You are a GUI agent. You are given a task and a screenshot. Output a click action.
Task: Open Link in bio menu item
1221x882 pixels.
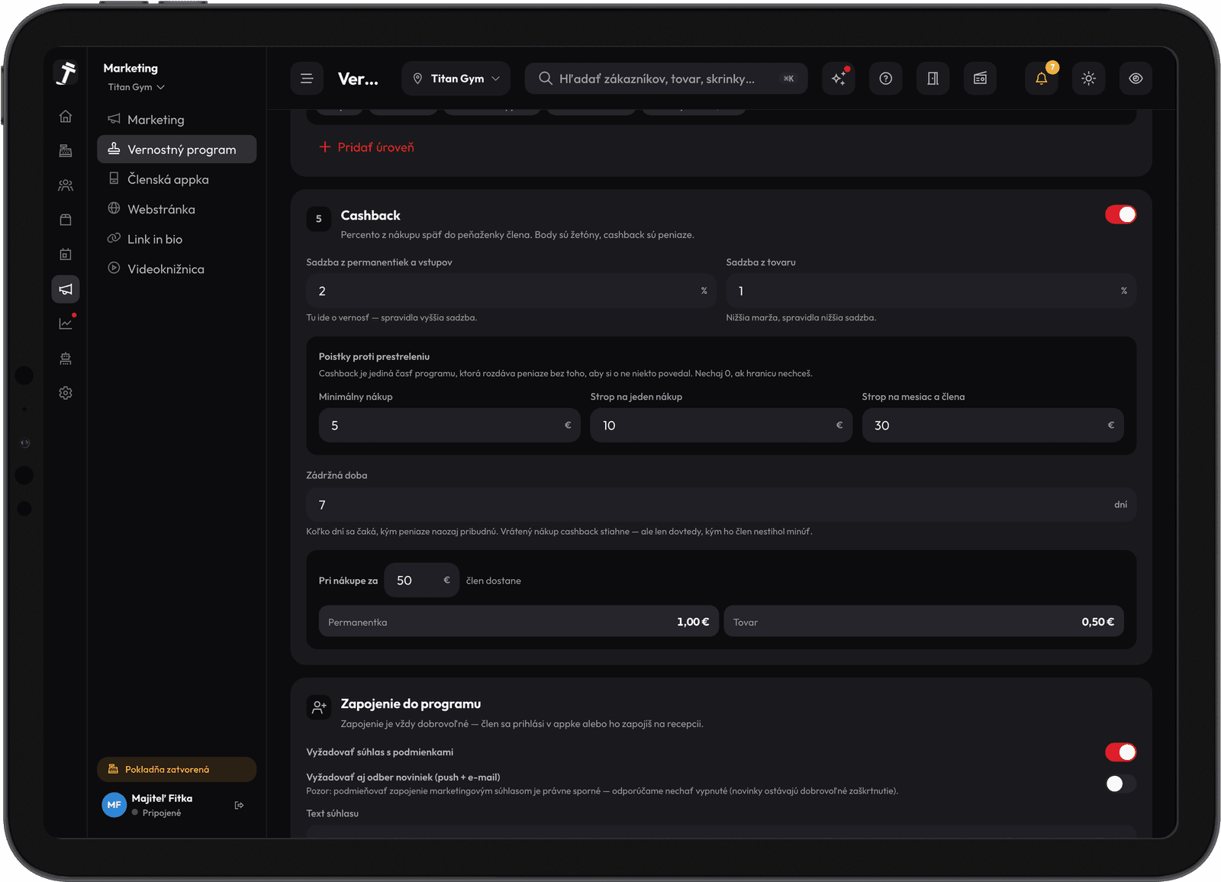pos(176,239)
